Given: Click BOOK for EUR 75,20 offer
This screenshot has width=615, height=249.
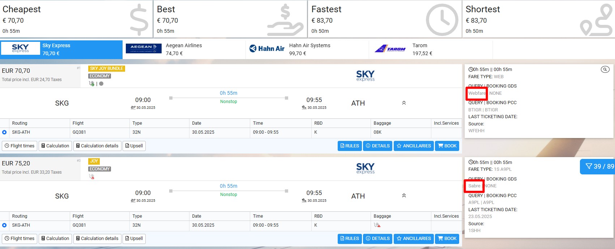Looking at the screenshot, I should coord(447,239).
